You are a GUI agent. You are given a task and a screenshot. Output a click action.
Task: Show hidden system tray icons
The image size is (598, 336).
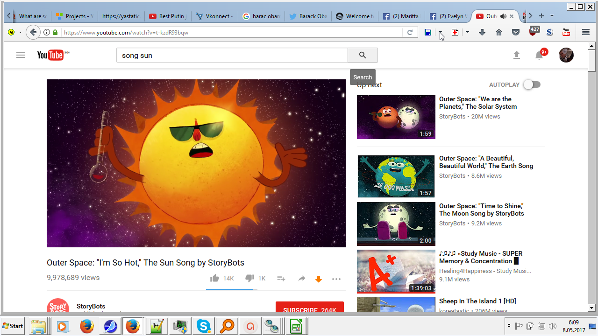[509, 325]
